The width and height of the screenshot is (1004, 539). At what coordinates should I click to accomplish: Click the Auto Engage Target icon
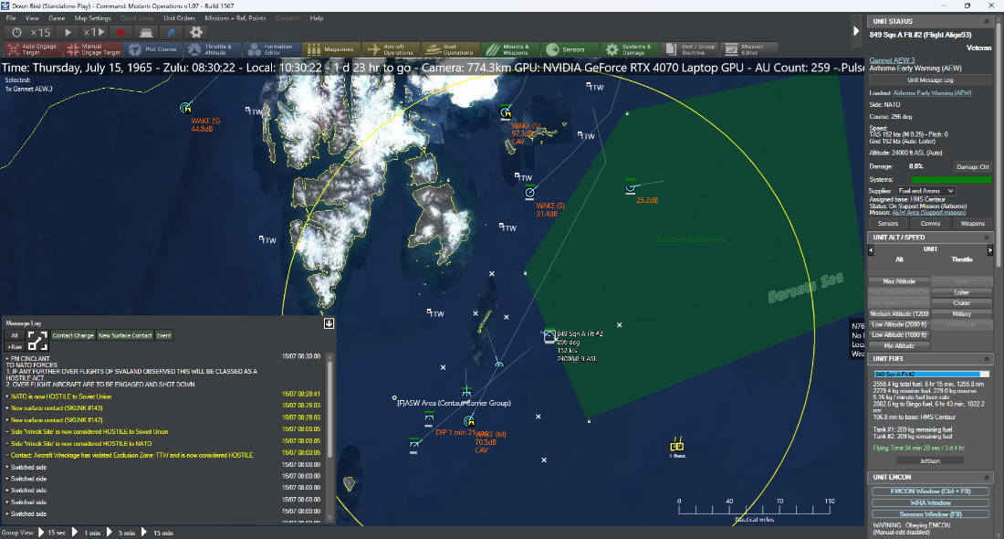point(13,49)
